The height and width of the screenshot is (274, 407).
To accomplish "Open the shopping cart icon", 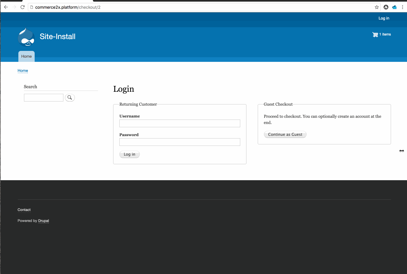I will point(375,34).
